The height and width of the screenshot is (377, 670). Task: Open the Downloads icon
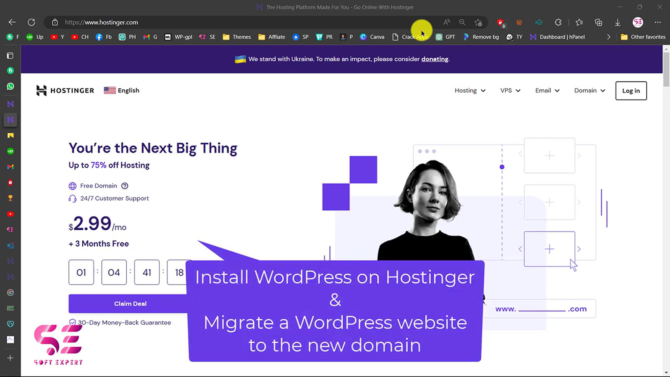618,22
